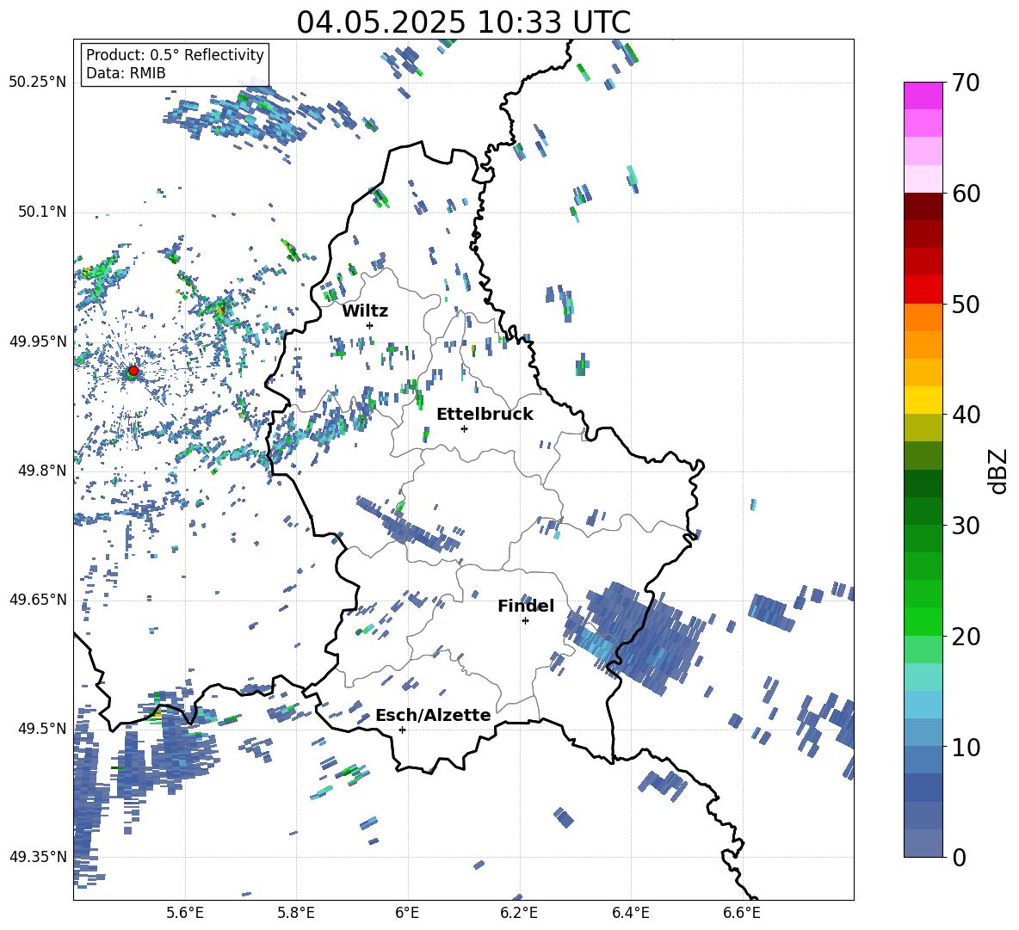Click the dark maroon colorbar segment below 60

coord(923,206)
